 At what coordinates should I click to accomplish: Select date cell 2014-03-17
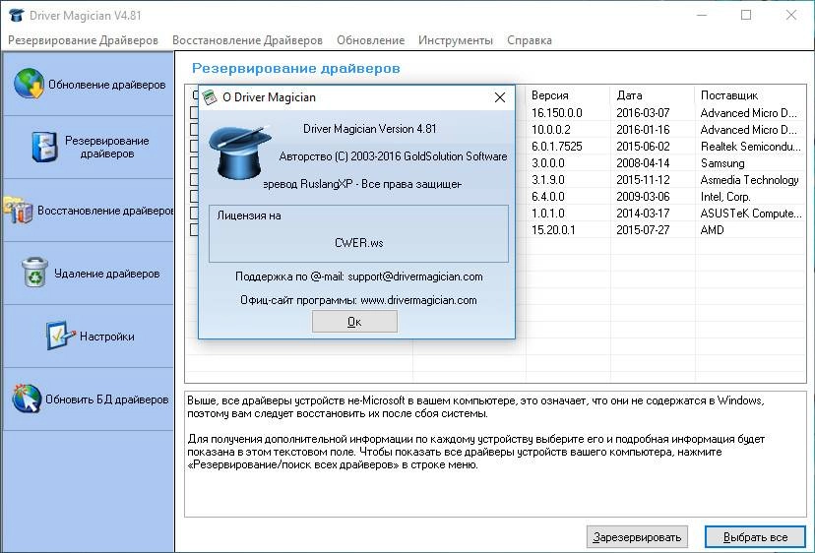tap(643, 214)
